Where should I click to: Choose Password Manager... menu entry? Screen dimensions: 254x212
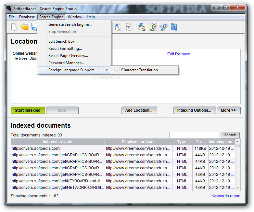[x=75, y=63]
